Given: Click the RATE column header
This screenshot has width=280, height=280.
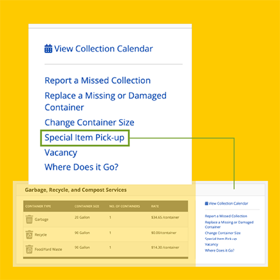Looking at the screenshot, I should pos(155,206).
